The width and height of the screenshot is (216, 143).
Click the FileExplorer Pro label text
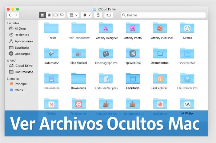click(x=187, y=88)
